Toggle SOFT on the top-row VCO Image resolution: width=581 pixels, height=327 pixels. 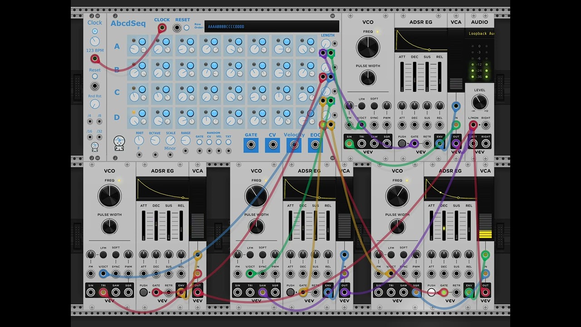[x=374, y=106]
